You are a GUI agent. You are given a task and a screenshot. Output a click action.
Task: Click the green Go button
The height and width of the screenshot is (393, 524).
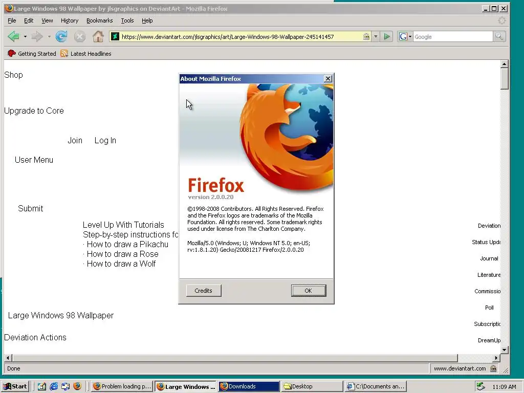[x=387, y=36]
